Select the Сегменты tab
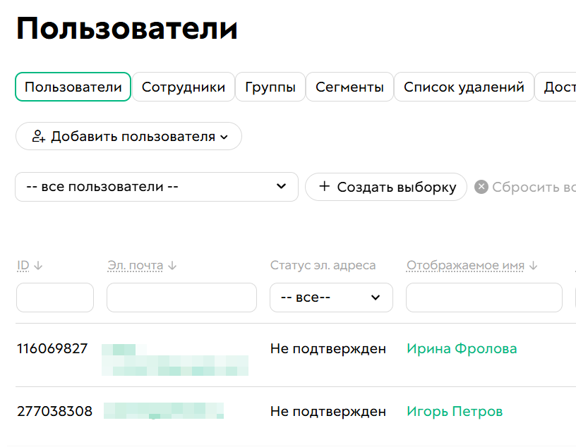This screenshot has height=447, width=576. point(349,86)
